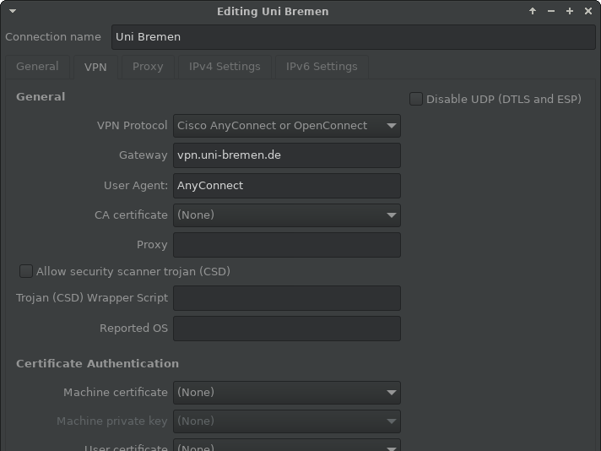Expand the User certificate dropdown
This screenshot has width=601, height=451.
(x=286, y=445)
